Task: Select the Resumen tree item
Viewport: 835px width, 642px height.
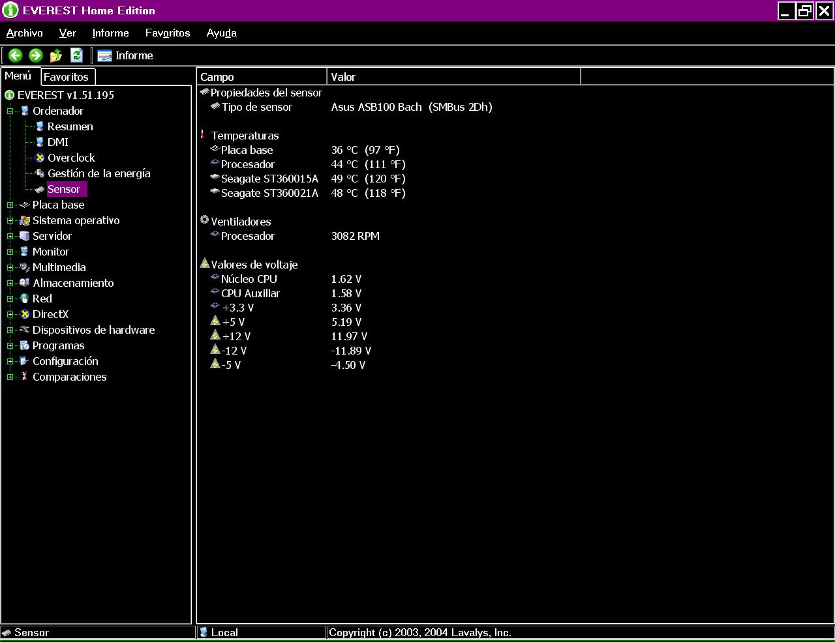Action: tap(70, 126)
